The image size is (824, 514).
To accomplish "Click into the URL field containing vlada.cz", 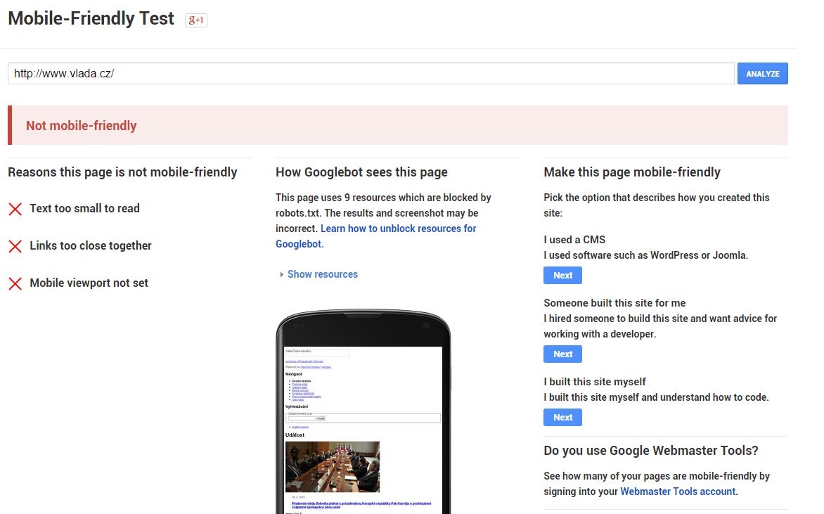I will click(371, 74).
